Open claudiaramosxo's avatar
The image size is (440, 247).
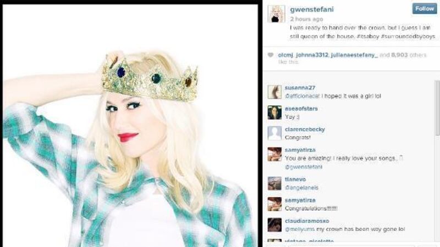pyautogui.click(x=274, y=225)
